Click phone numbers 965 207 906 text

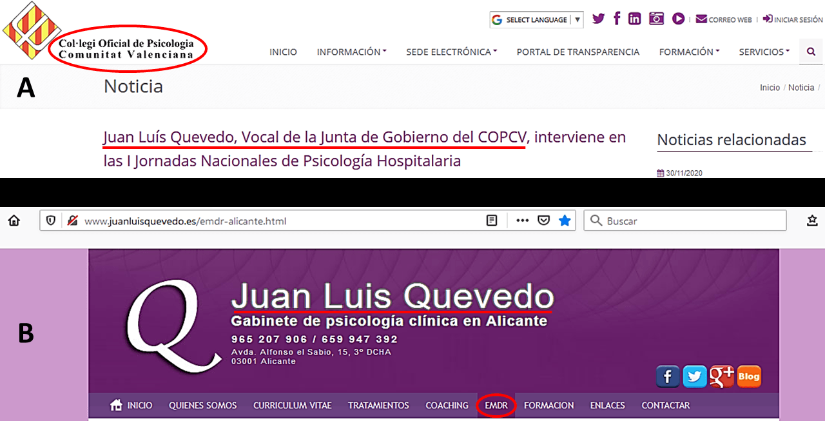[314, 339]
